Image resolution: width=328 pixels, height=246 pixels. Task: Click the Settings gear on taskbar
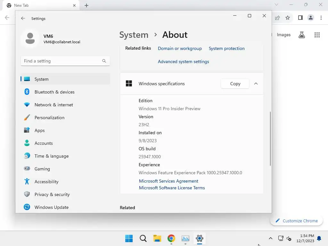click(x=200, y=238)
